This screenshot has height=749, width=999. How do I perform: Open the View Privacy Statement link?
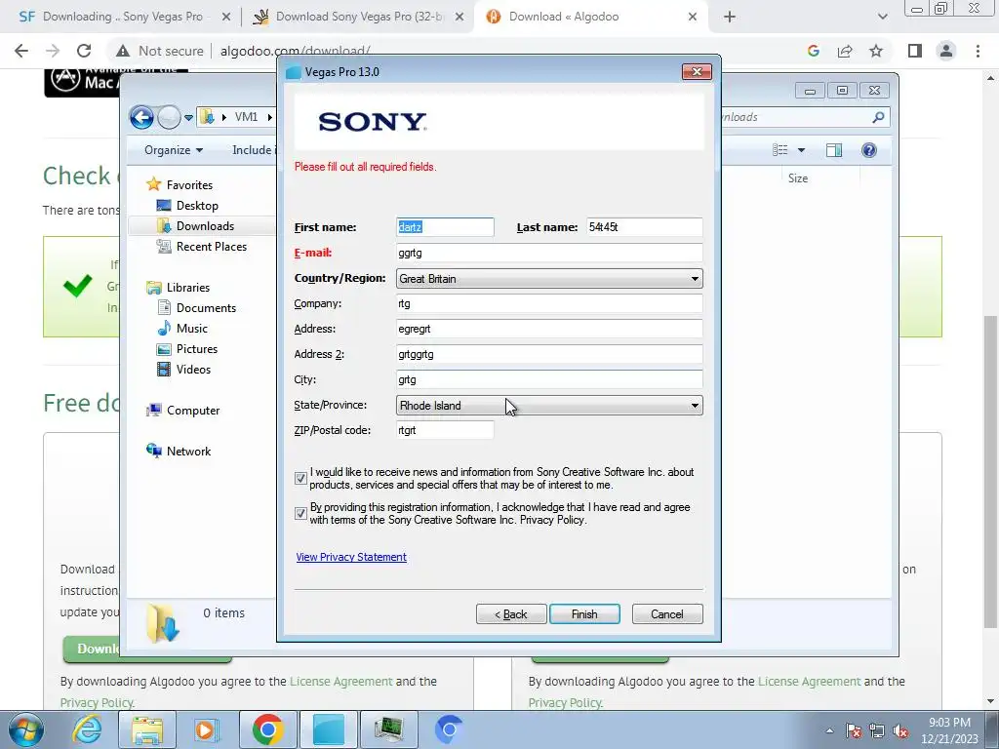[x=351, y=557]
